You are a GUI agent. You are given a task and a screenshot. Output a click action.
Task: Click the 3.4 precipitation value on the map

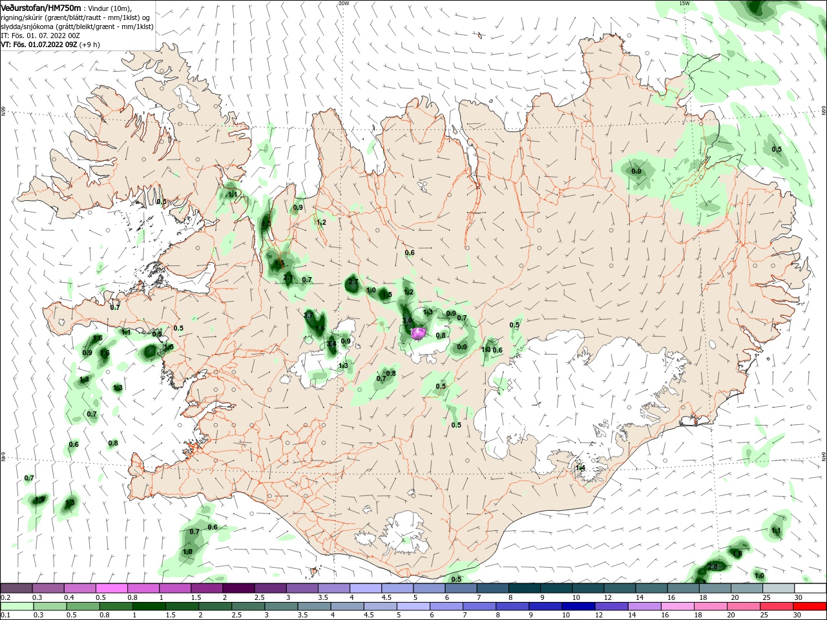[x=331, y=344]
